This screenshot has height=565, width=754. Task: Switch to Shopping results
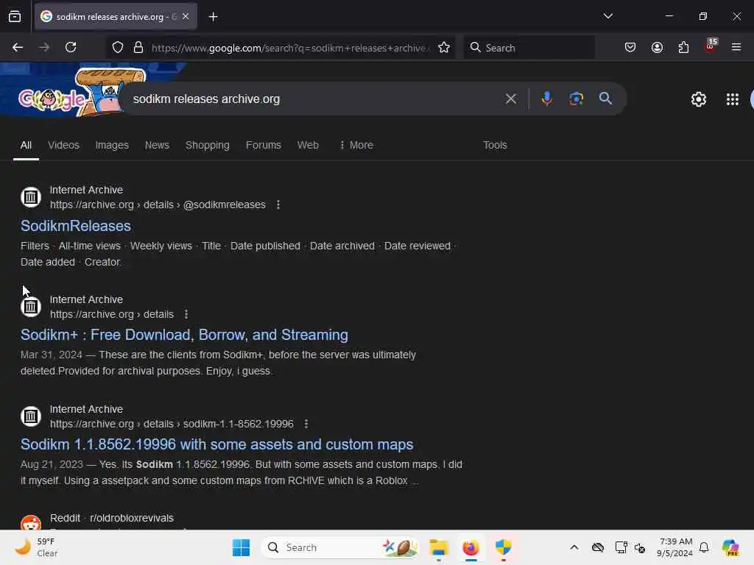click(207, 145)
